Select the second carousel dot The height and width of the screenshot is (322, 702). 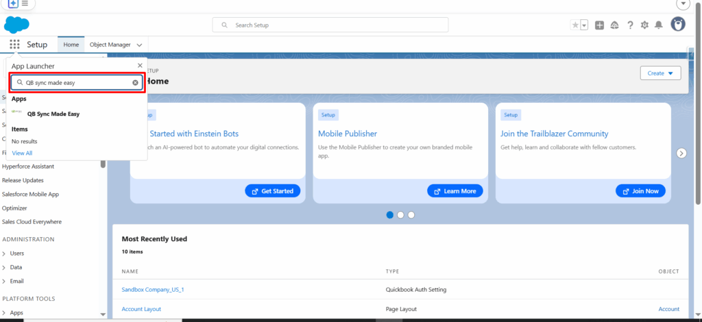pyautogui.click(x=400, y=214)
